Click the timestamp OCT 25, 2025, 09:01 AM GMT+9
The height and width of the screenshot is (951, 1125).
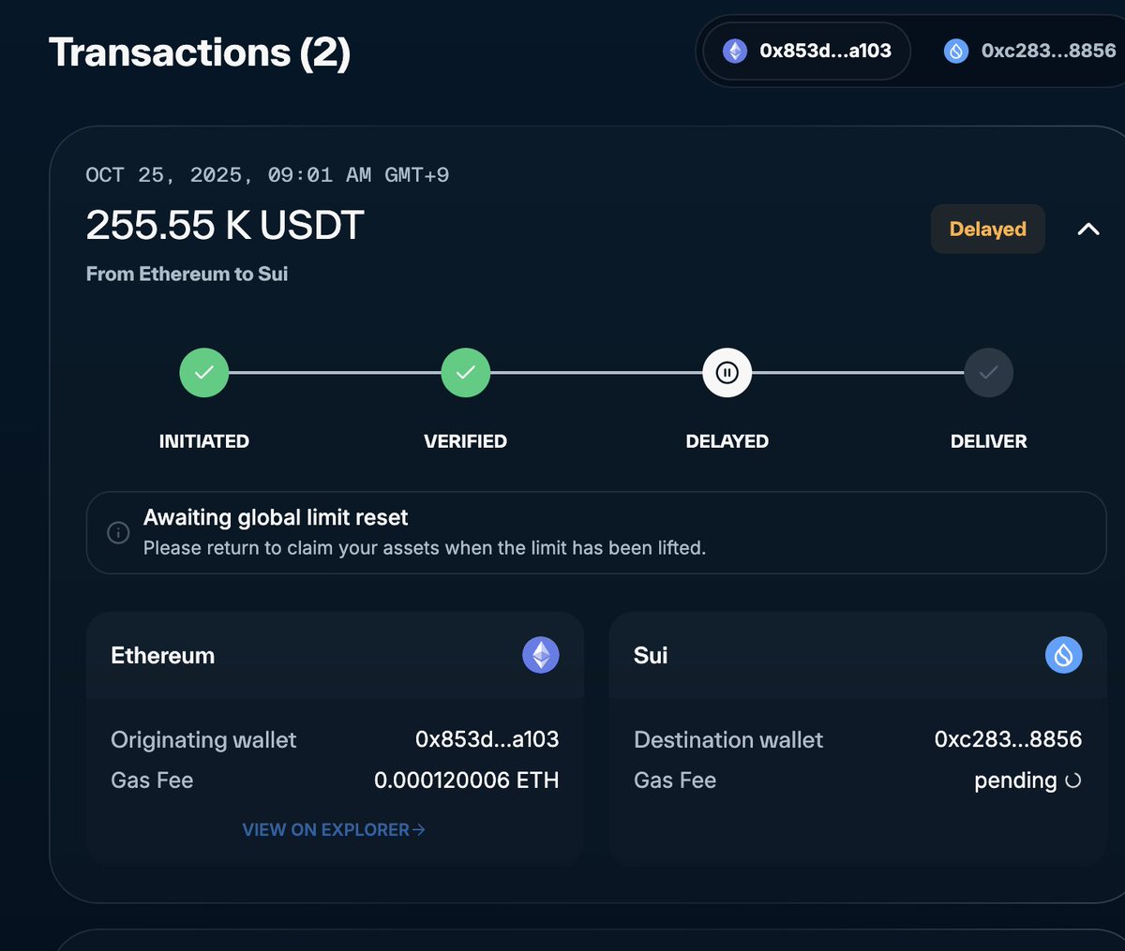267,175
